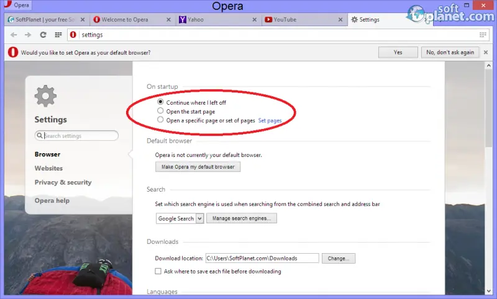Screen dimensions: 497x299
Task: Click the Opera favicon on Welcome tab
Action: coord(97,20)
